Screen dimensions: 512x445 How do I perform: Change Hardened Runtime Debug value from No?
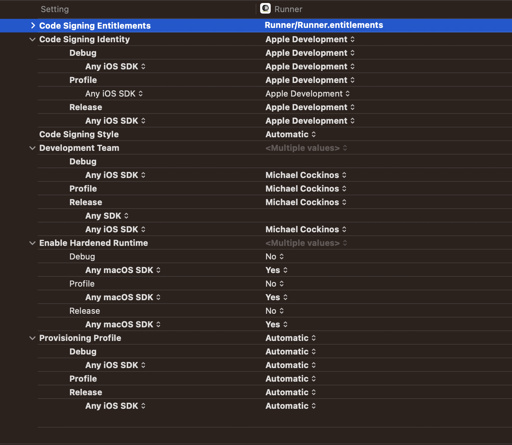pos(274,256)
